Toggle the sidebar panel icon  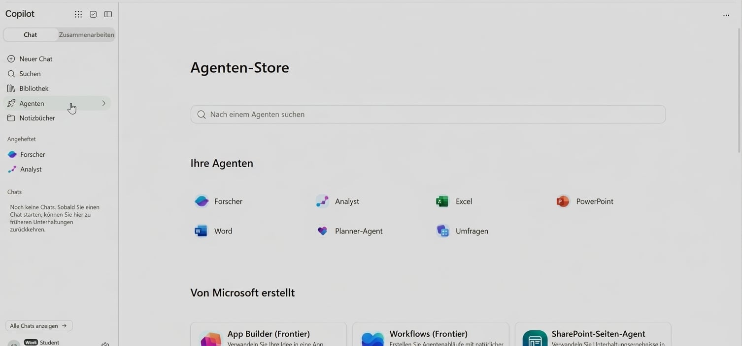[108, 14]
